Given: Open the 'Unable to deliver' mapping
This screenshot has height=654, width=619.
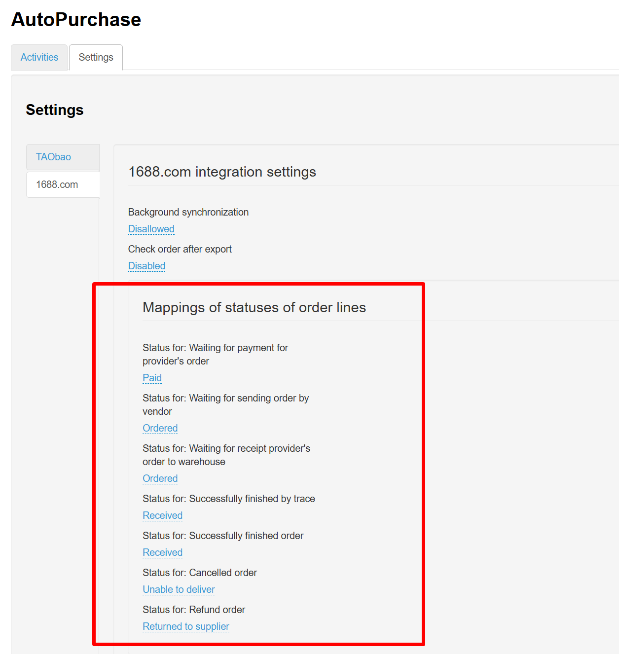Looking at the screenshot, I should click(x=179, y=589).
